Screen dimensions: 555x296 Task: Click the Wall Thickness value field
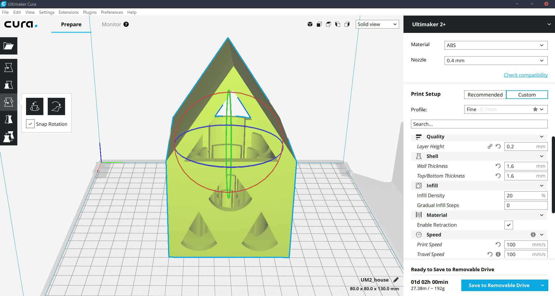point(526,166)
